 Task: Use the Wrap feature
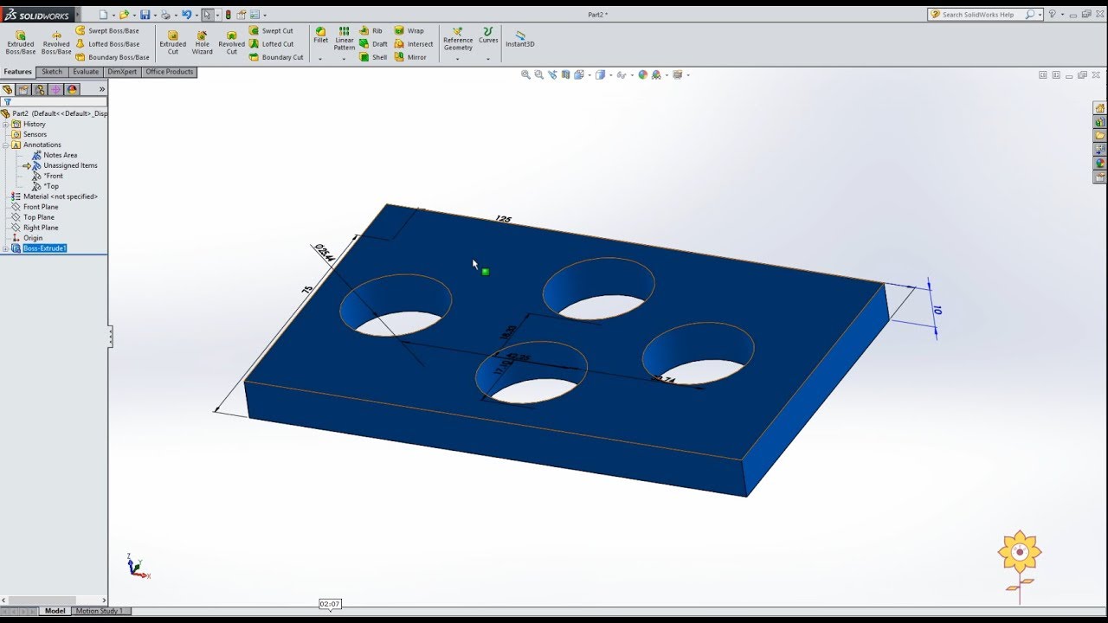point(409,30)
